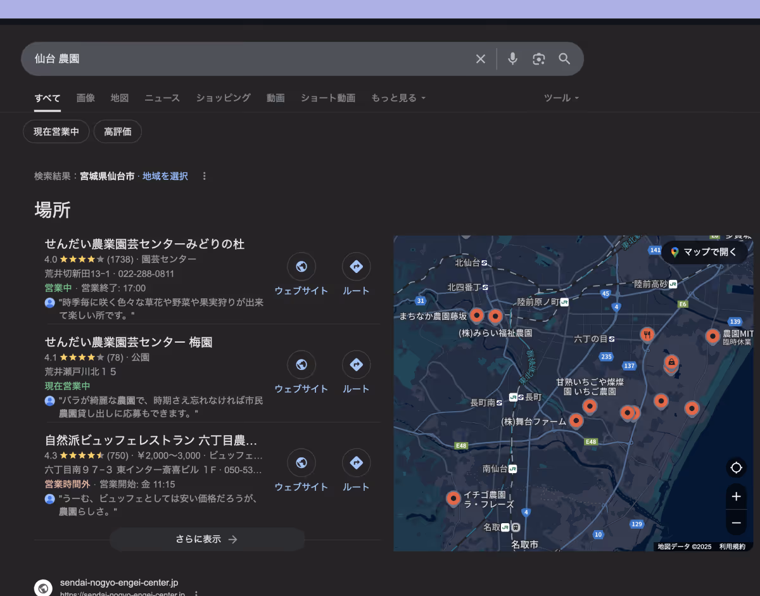
Task: Click phone number 022-288-0811
Action: [146, 274]
